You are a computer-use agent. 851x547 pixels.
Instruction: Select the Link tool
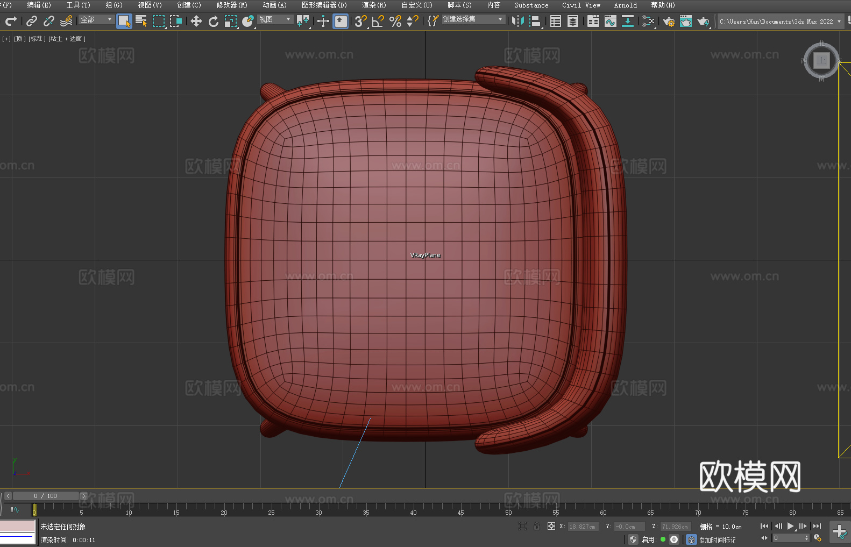tap(32, 21)
